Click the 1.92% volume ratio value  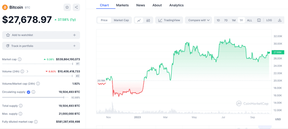[x=76, y=84]
